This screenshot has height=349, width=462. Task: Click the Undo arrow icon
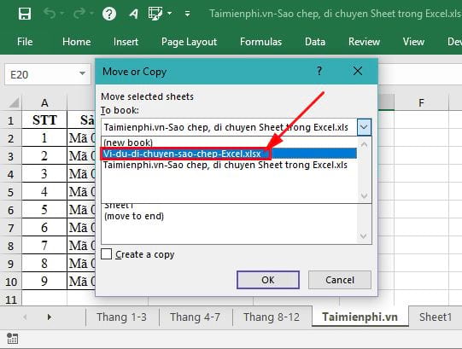click(50, 14)
